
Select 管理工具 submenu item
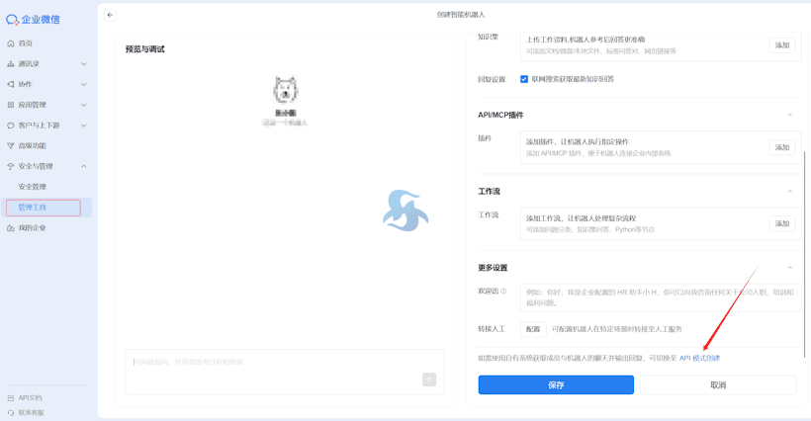coord(46,208)
